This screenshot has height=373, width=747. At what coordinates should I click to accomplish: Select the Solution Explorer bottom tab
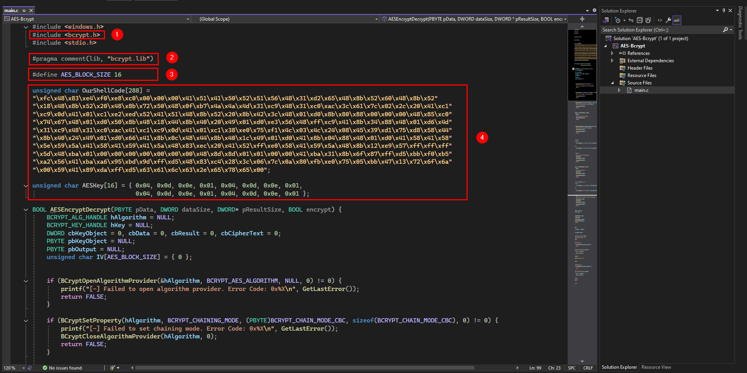tap(619, 367)
